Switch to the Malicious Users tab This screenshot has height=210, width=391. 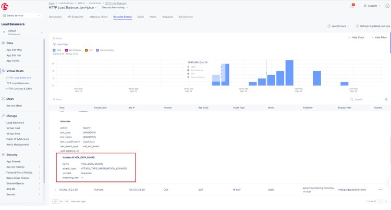click(100, 17)
